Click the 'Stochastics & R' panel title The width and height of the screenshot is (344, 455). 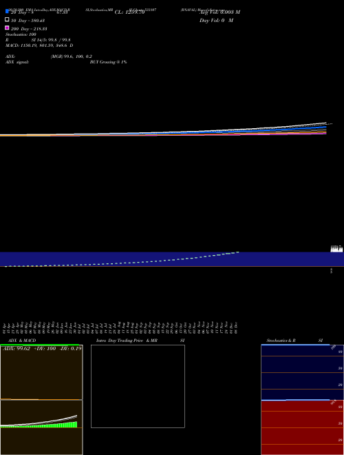pos(281,341)
